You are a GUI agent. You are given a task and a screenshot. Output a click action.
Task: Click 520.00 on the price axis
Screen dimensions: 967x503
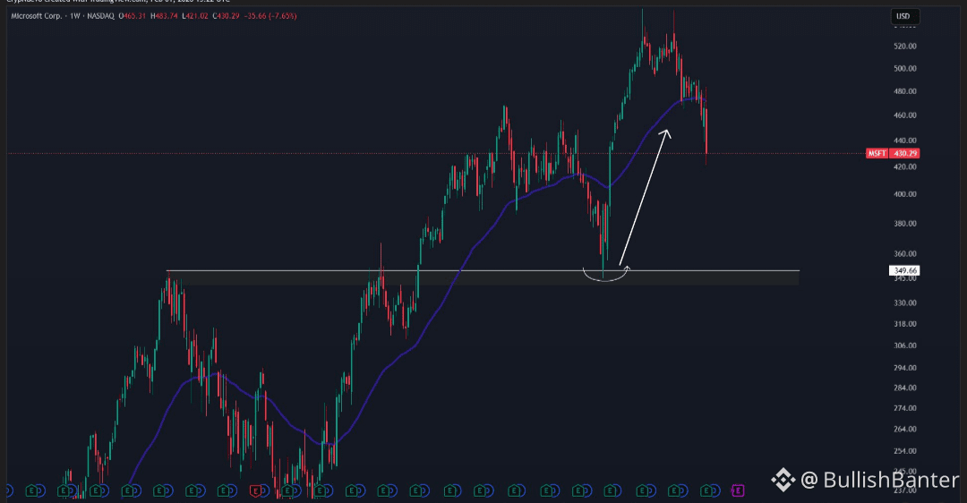pyautogui.click(x=904, y=47)
